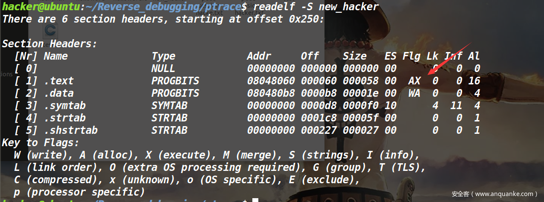Image resolution: width=544 pixels, height=202 pixels.
Task: Click the .text section name
Action: click(59, 81)
